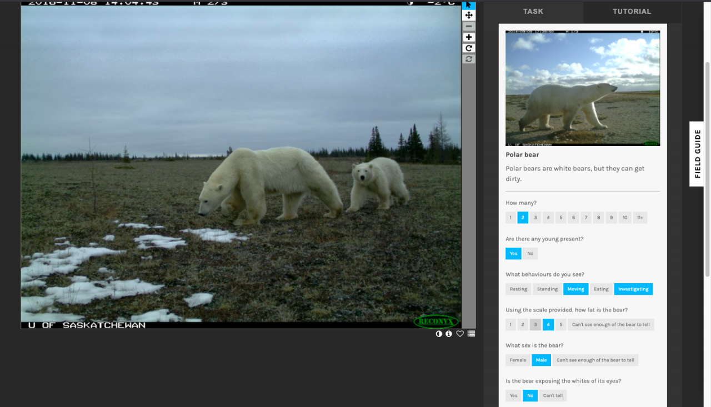
Task: Answer No for whites of eyes
Action: 530,396
